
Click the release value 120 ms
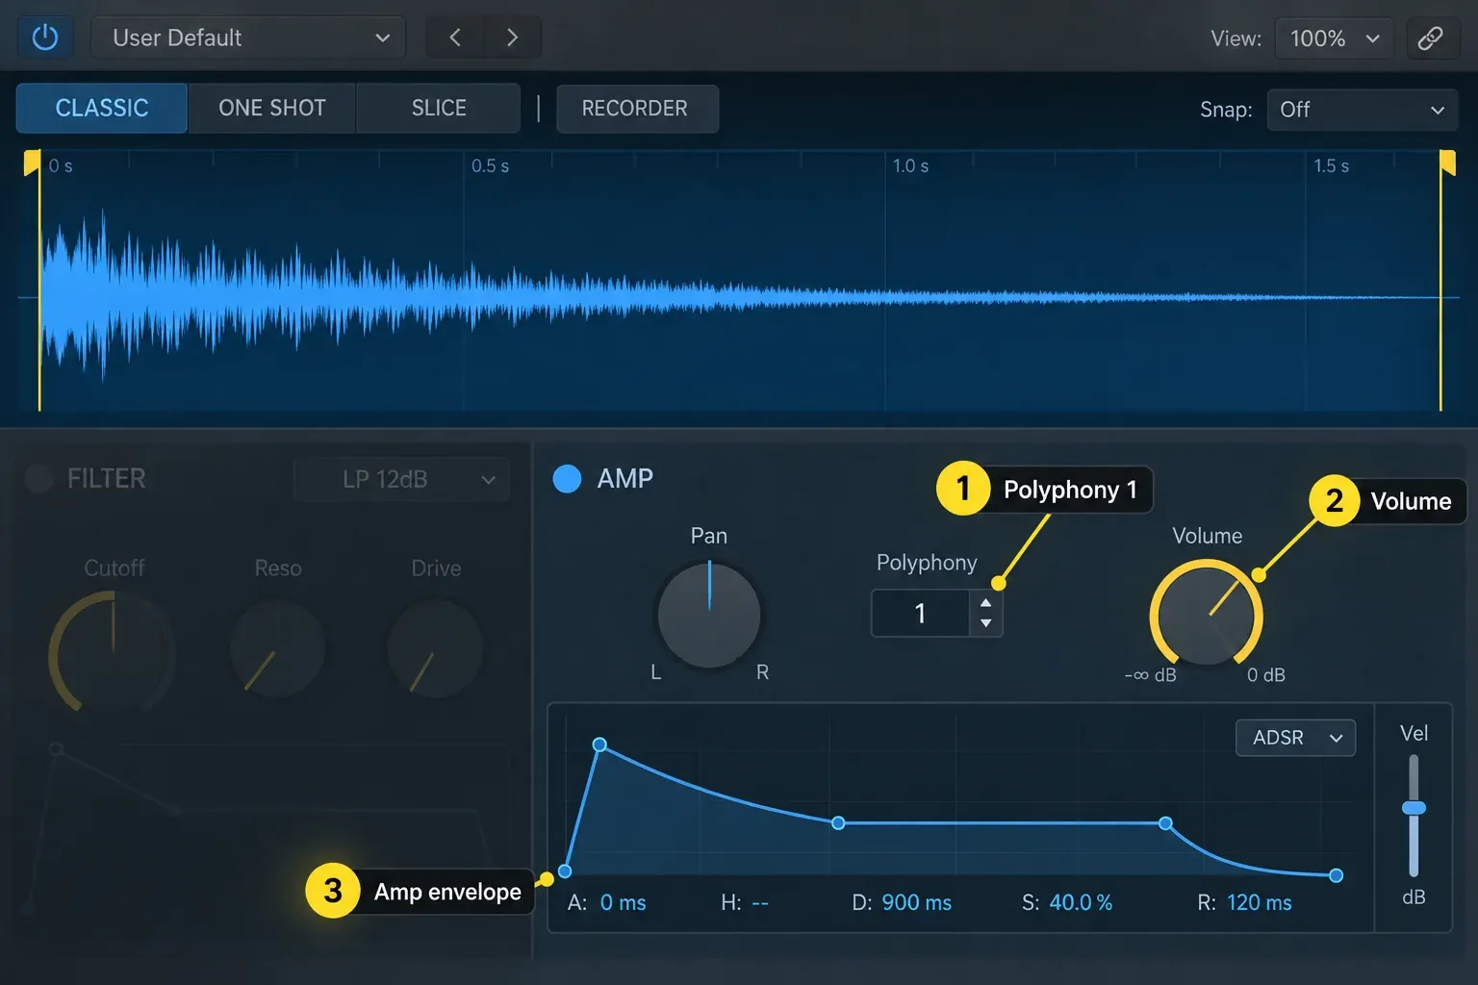[1260, 903]
